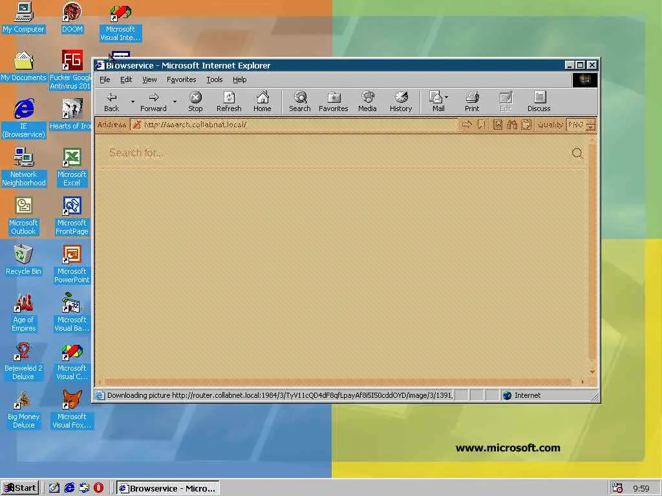662x496 pixels.
Task: Refresh the current page
Action: 229,102
